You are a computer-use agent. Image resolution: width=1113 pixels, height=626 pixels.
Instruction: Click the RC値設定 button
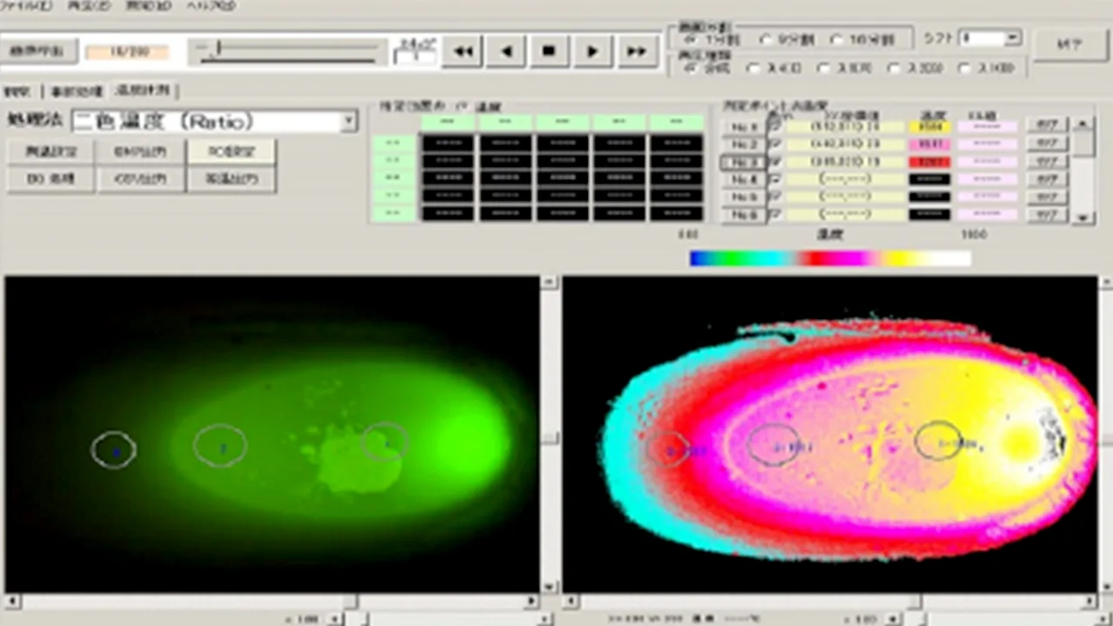point(230,151)
